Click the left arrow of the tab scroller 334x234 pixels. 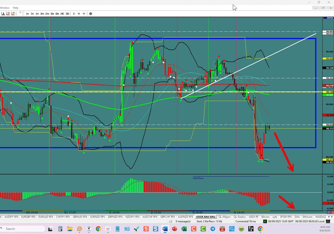[x=329, y=217]
